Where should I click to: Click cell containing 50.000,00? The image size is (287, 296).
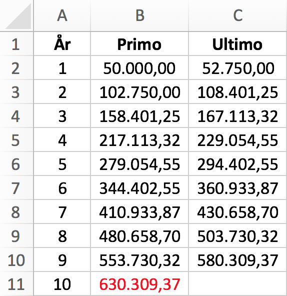[x=139, y=68]
